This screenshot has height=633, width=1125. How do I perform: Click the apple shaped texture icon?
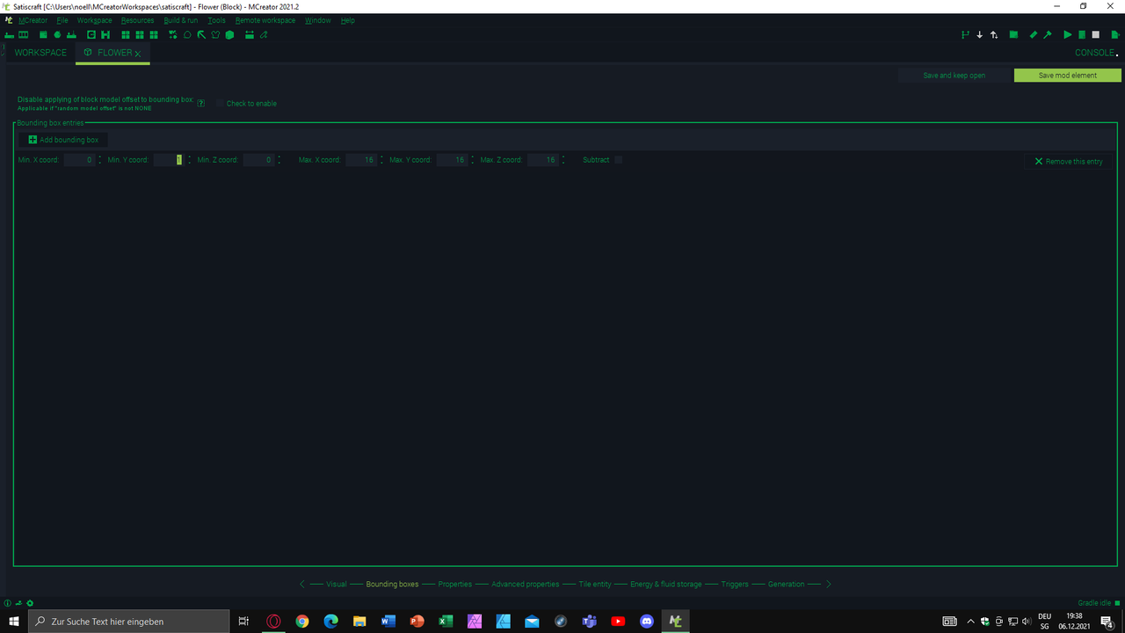(57, 35)
